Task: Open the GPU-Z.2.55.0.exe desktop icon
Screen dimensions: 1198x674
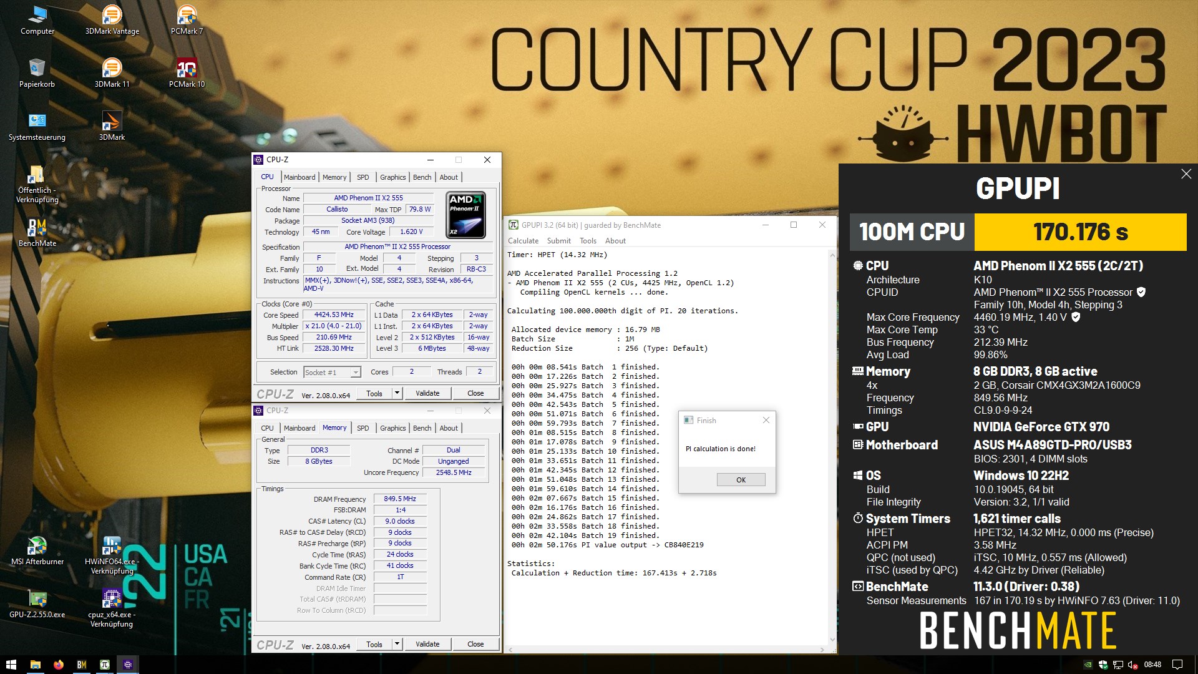Action: 37,603
